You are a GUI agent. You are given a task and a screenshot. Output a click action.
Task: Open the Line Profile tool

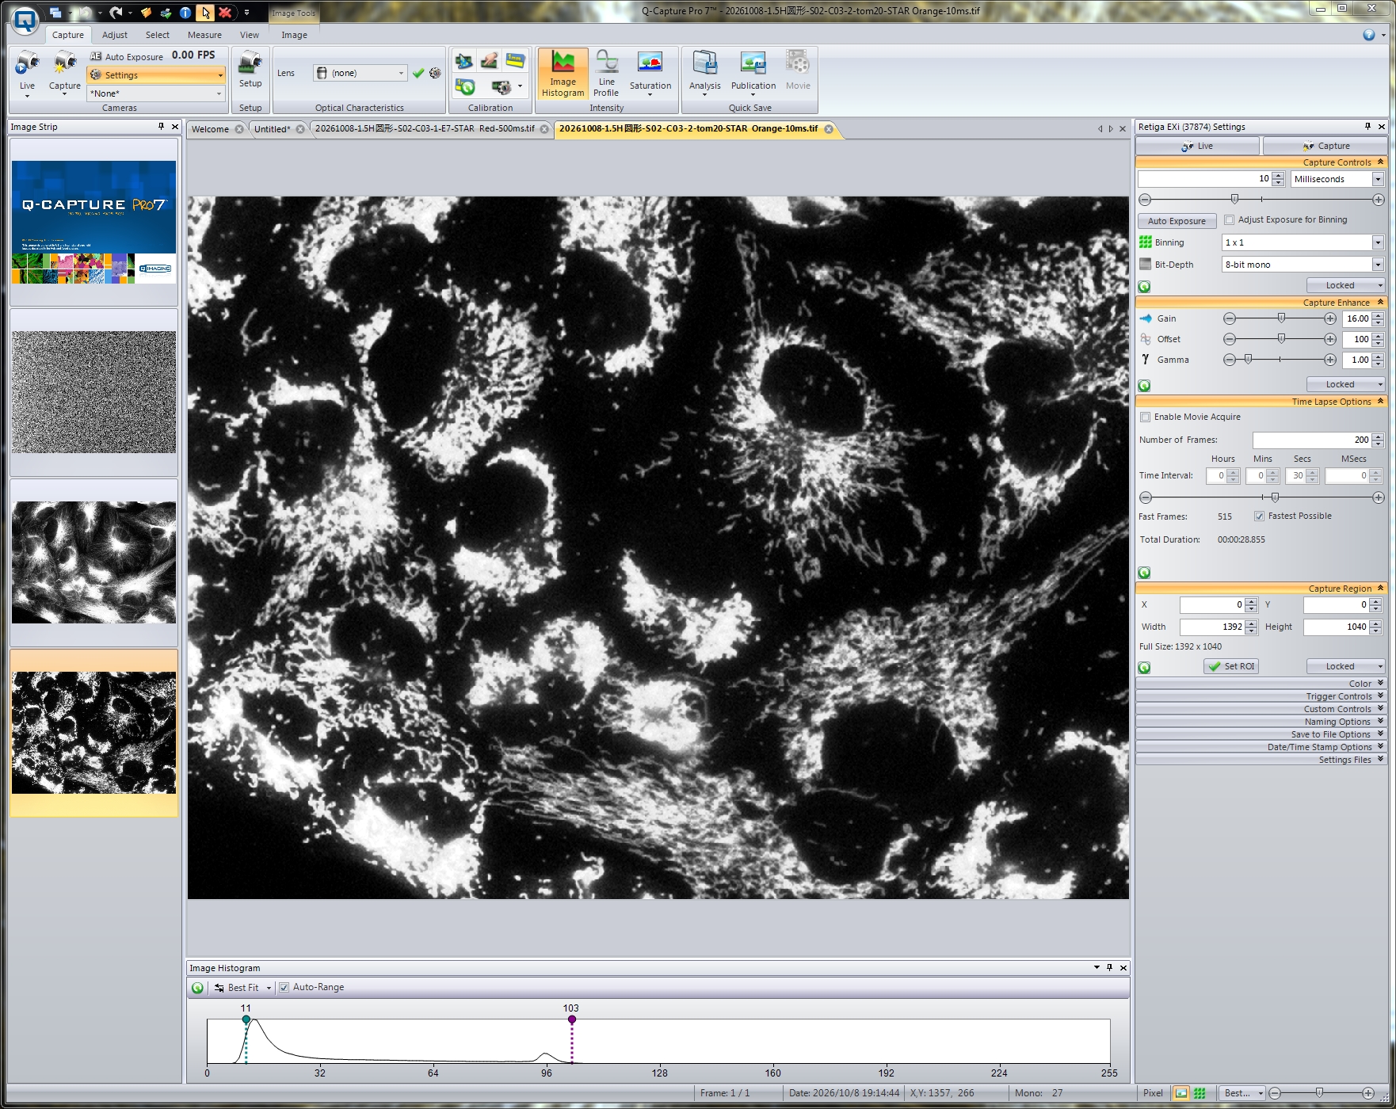[x=606, y=74]
